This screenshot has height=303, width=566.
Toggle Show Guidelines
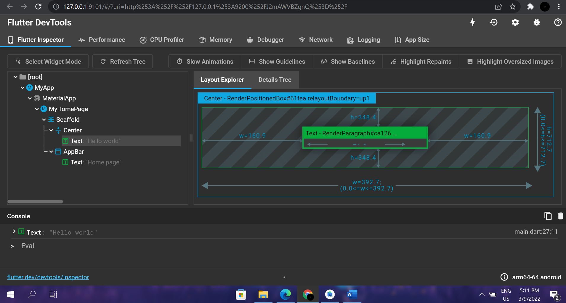coord(277,61)
